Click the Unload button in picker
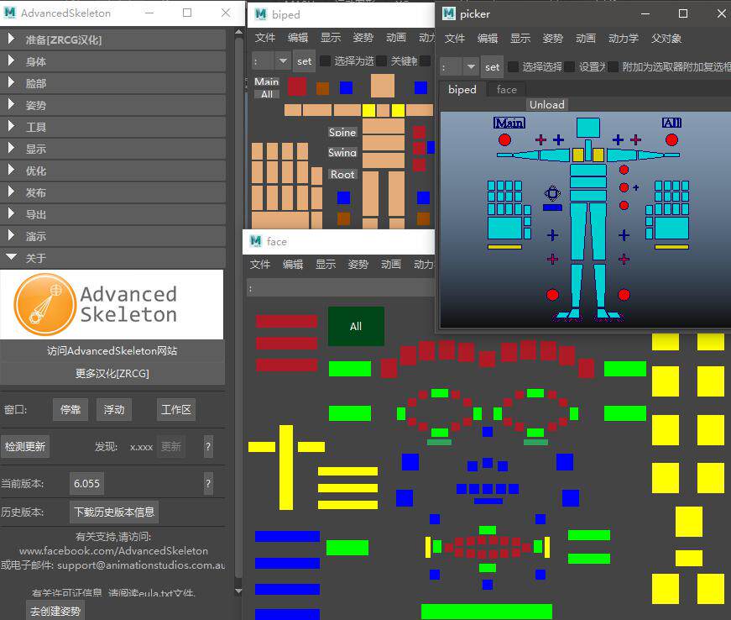Viewport: 731px width, 620px height. (547, 104)
